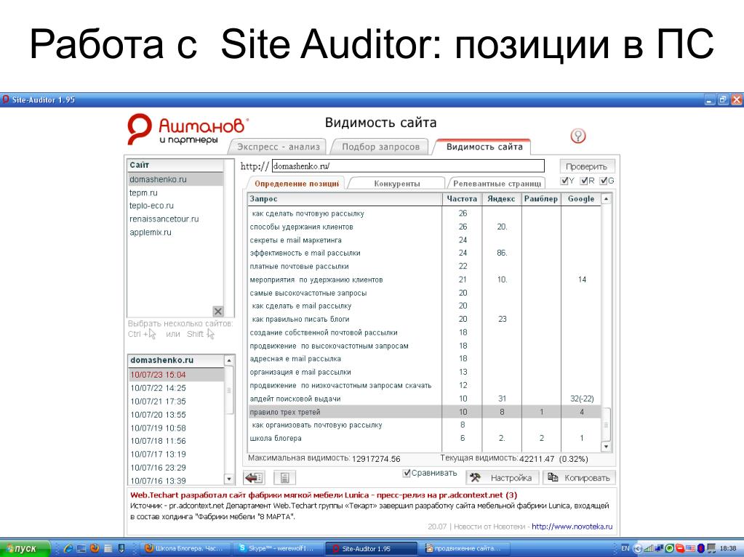Toggle the G (Google) checkbox

tap(604, 181)
